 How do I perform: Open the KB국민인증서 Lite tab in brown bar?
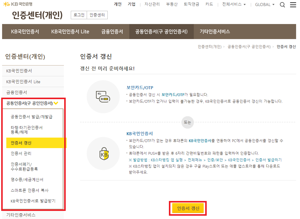pyautogui.click(x=70, y=32)
